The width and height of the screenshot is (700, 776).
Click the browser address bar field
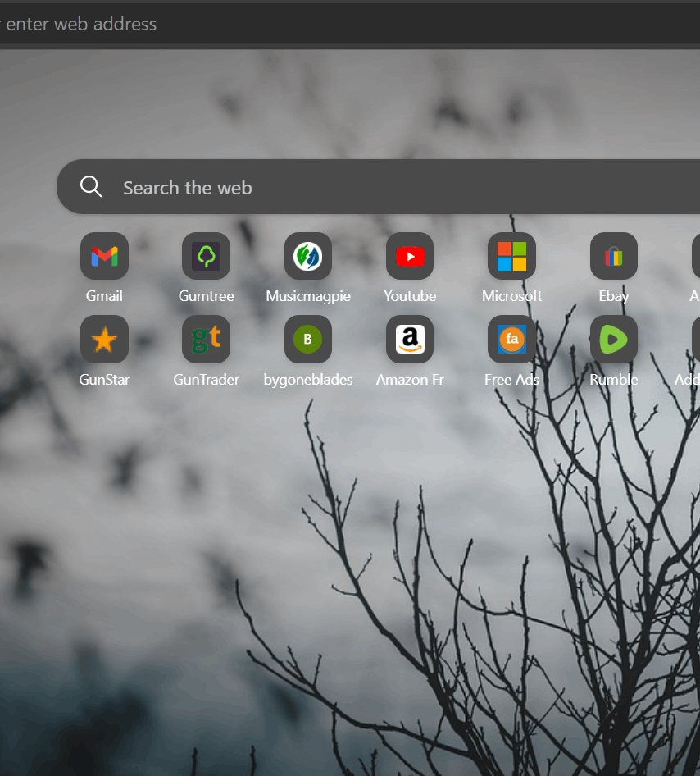click(x=350, y=24)
